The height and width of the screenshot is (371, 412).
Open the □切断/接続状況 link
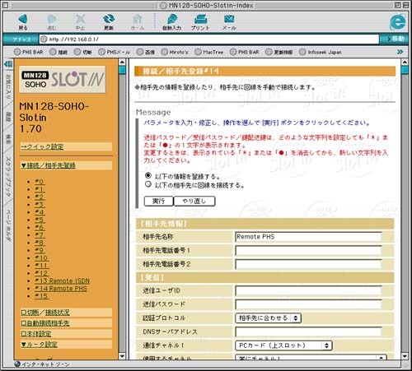[45, 313]
